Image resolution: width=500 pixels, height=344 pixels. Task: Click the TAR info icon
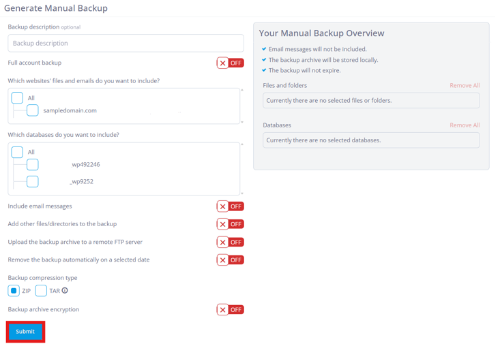pyautogui.click(x=65, y=290)
